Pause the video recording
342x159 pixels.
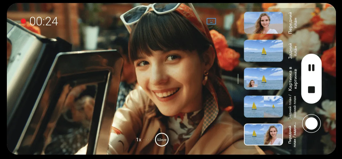click(311, 68)
